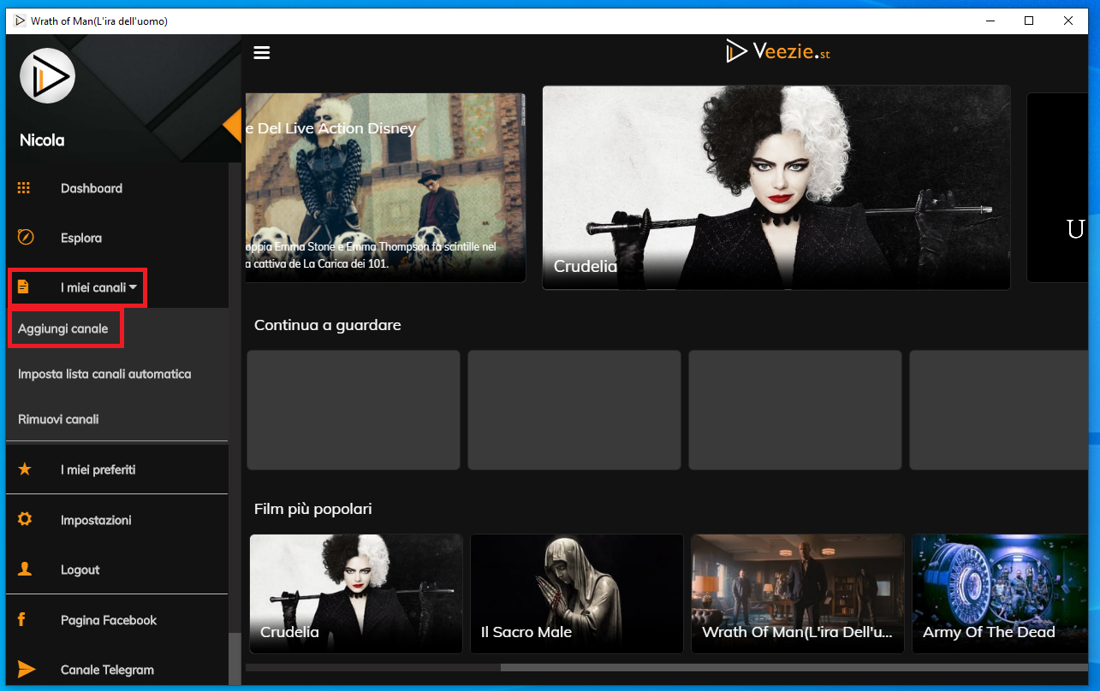1100x691 pixels.
Task: Click the app icon in the title bar
Action: point(20,21)
